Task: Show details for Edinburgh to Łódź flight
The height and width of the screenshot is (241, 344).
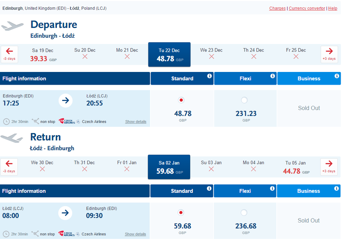Action: (136, 122)
